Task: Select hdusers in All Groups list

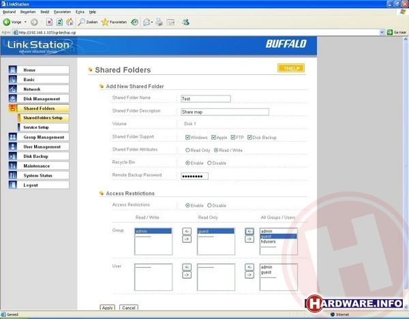Action: [278, 241]
